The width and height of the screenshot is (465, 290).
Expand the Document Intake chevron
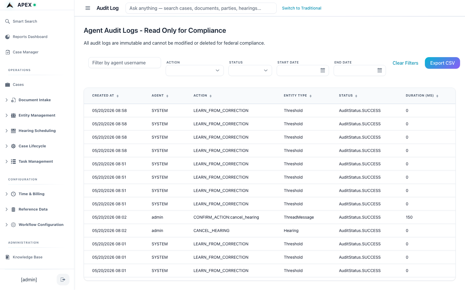(x=6, y=100)
